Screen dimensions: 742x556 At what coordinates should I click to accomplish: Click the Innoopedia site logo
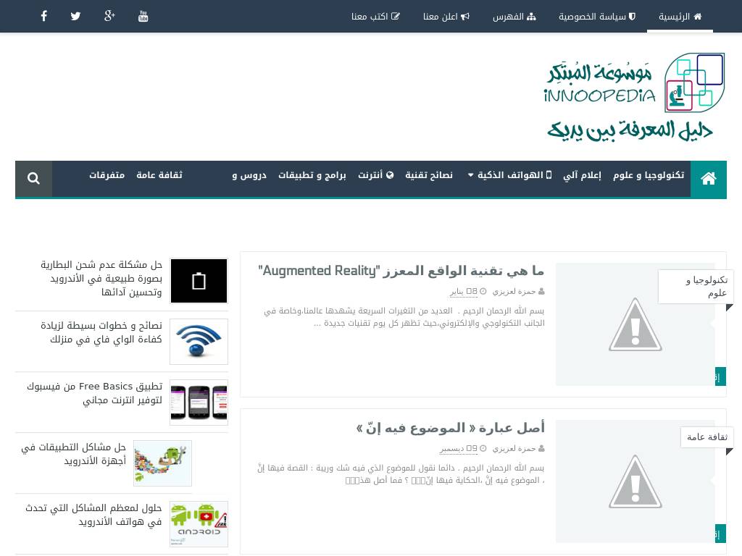coord(635,96)
